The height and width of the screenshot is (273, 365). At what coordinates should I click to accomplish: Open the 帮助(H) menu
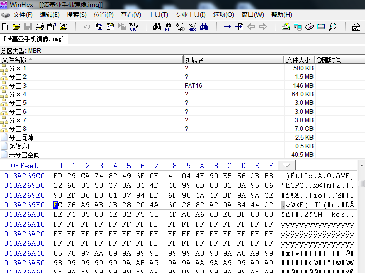pos(281,15)
